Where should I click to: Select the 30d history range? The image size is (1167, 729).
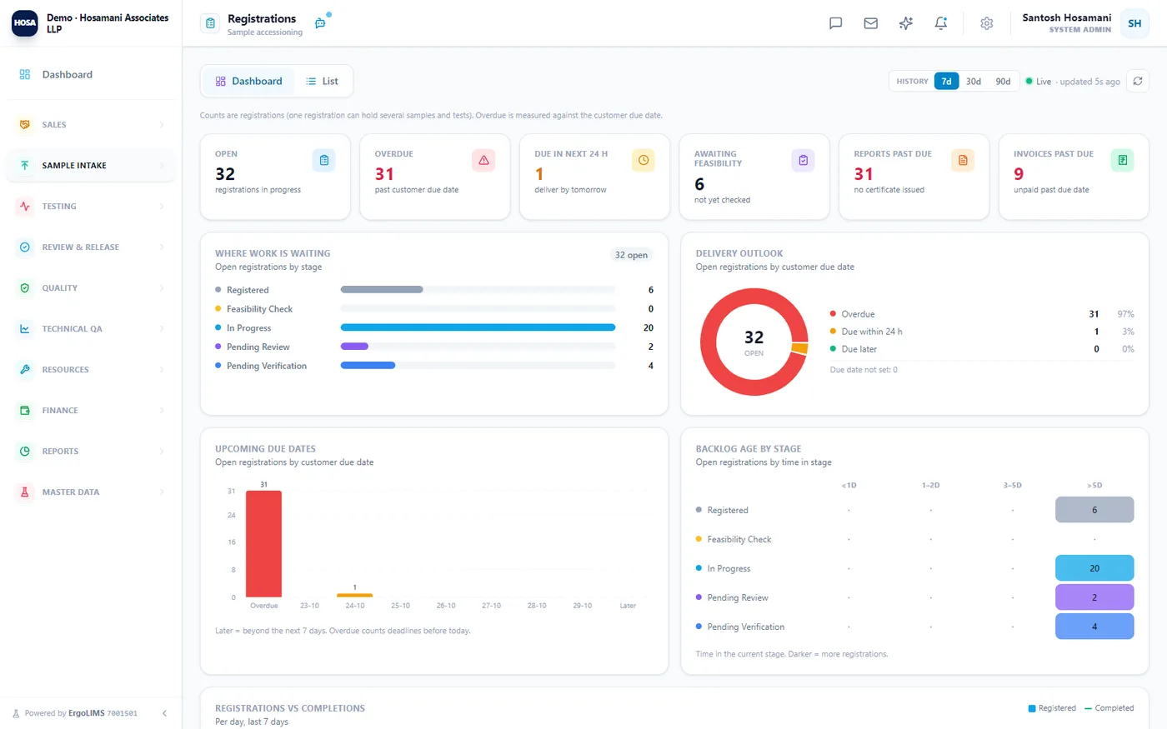pyautogui.click(x=974, y=81)
